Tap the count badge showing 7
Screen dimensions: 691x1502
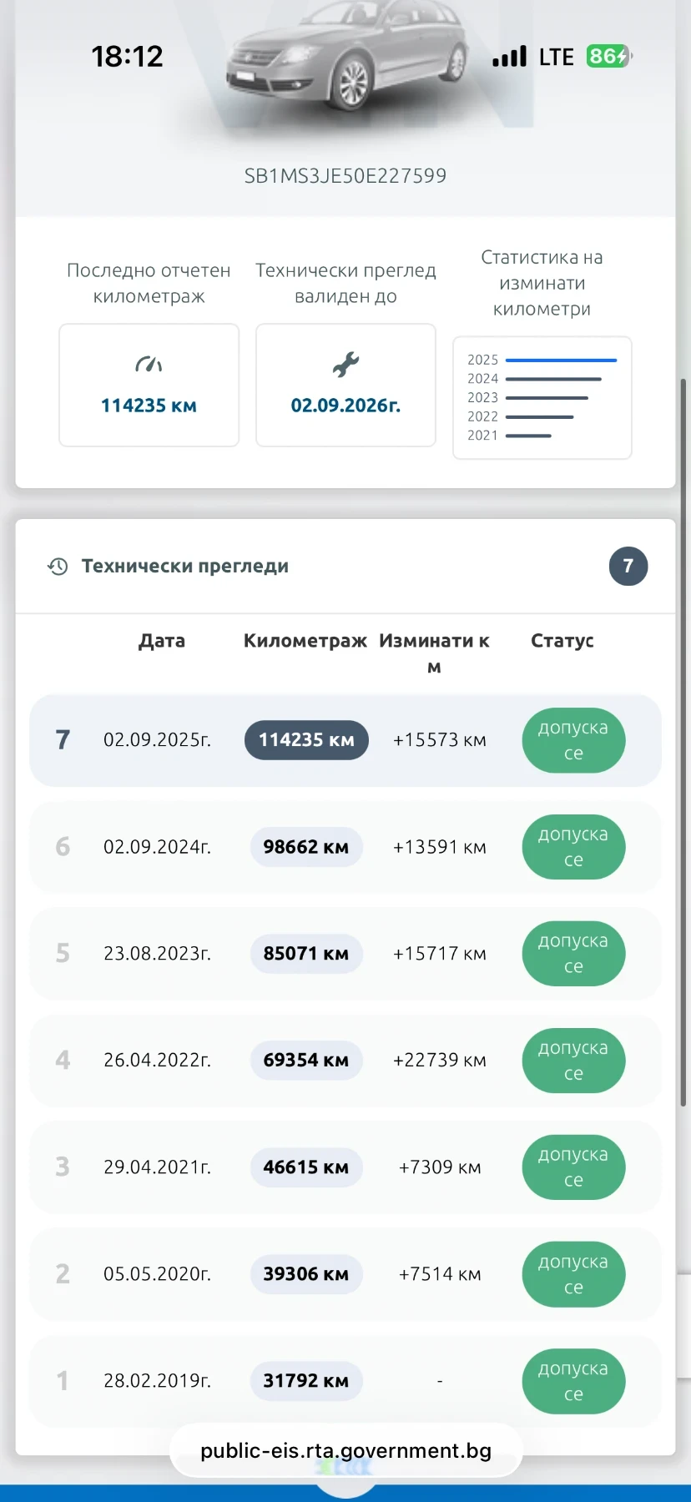(x=628, y=567)
